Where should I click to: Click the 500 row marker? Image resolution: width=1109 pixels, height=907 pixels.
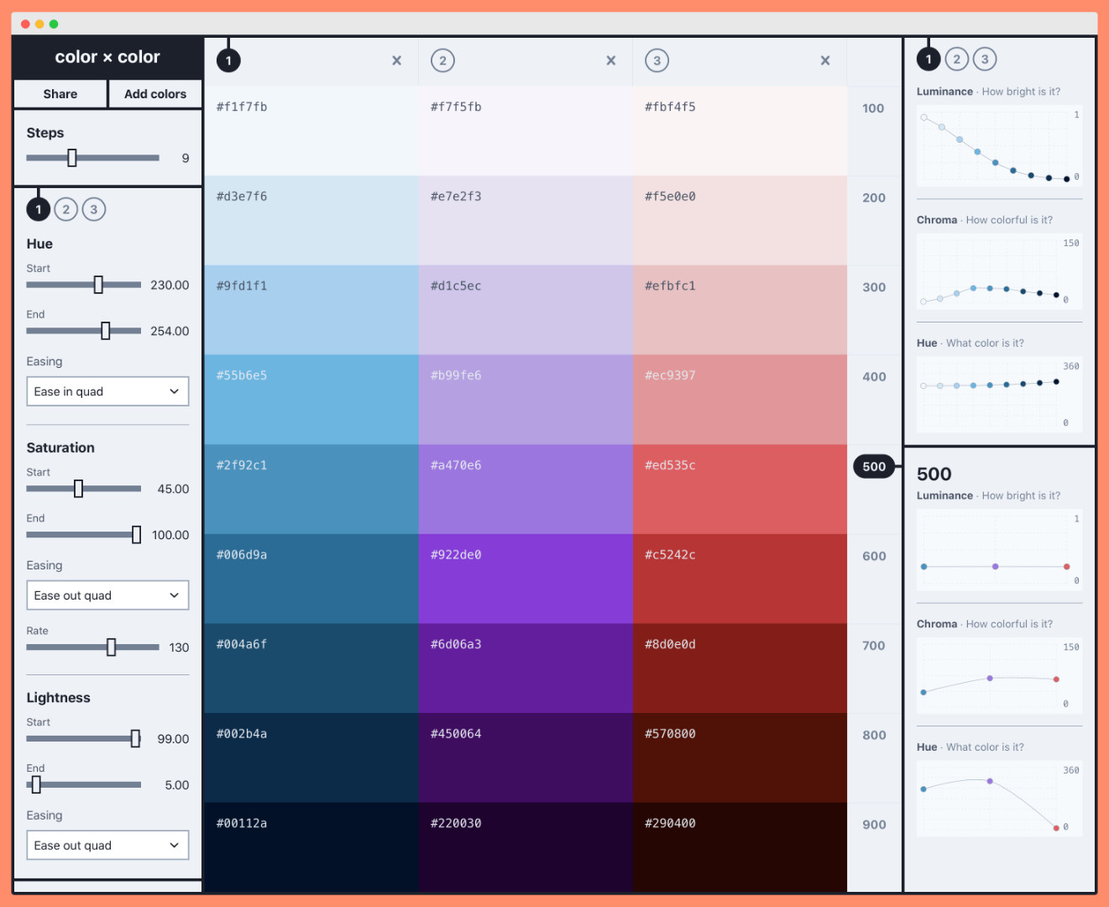tap(874, 466)
